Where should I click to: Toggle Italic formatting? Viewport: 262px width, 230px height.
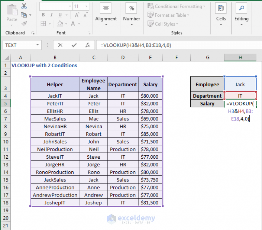coord(51,15)
